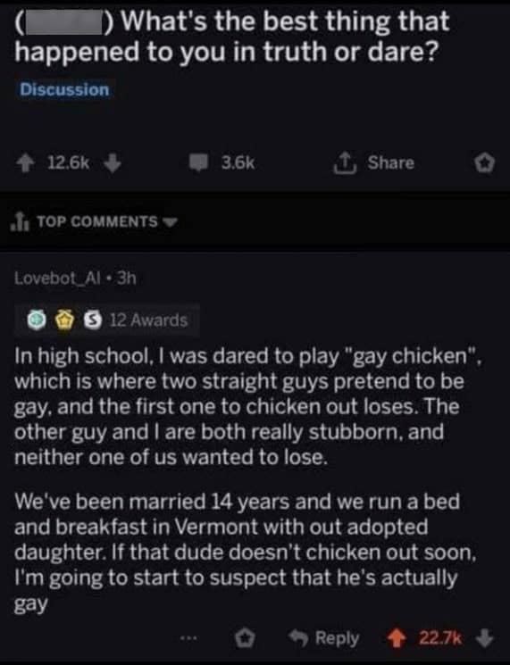Click the 3.6k comments count
This screenshot has height=665, width=510.
coord(238,163)
